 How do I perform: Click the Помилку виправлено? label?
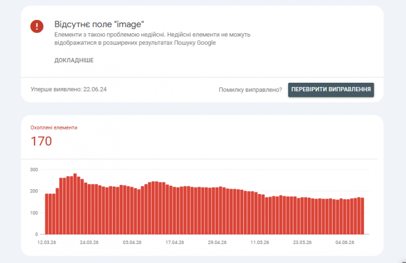click(x=250, y=90)
